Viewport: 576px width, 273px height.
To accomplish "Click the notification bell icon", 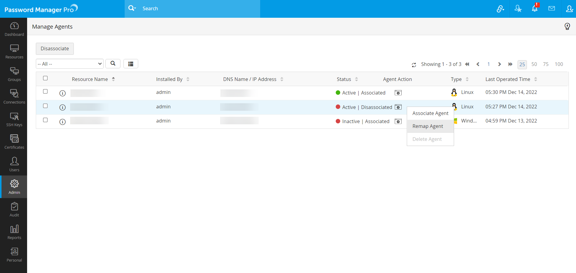I will [x=534, y=9].
